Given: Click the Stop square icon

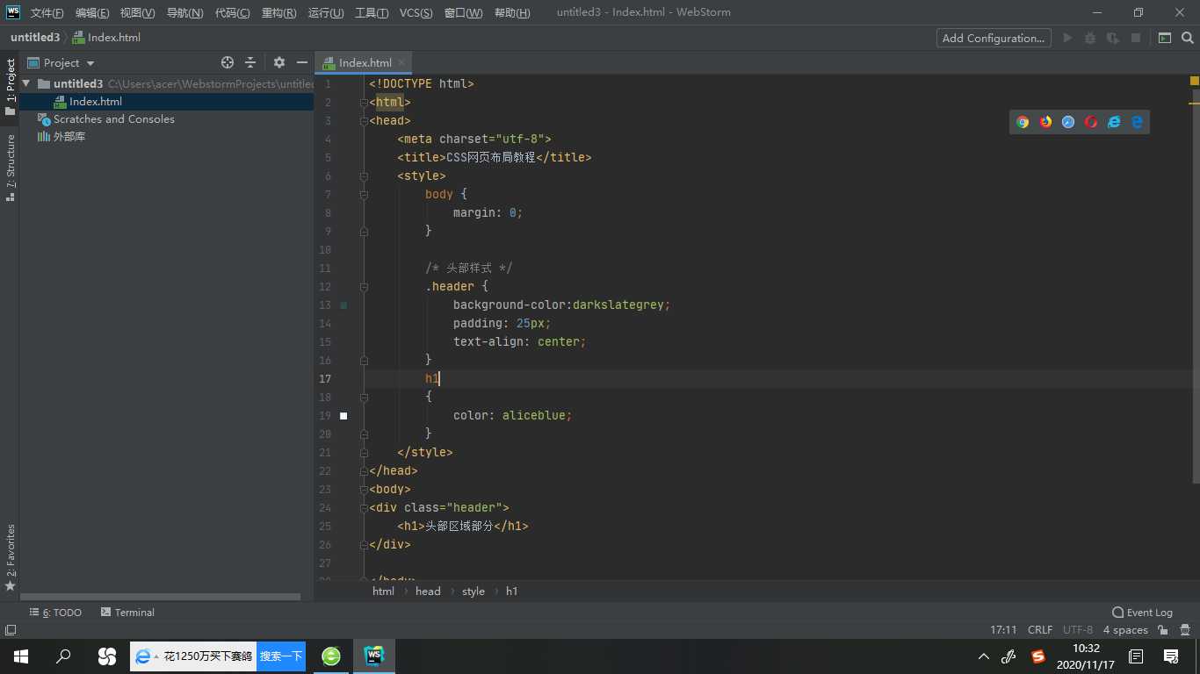Looking at the screenshot, I should 1136,38.
